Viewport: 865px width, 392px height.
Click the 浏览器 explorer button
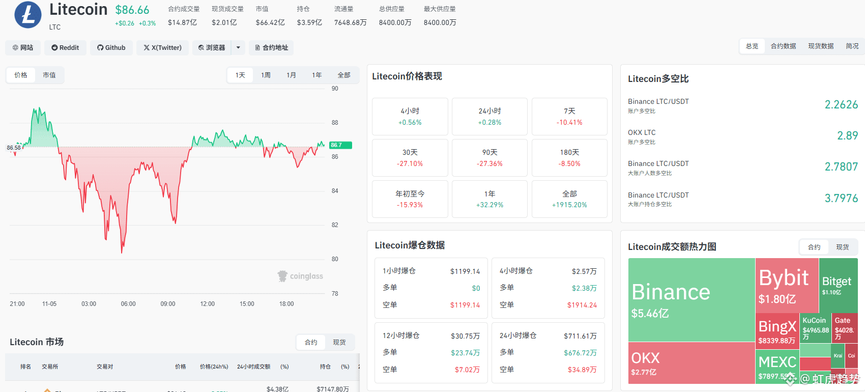(212, 47)
